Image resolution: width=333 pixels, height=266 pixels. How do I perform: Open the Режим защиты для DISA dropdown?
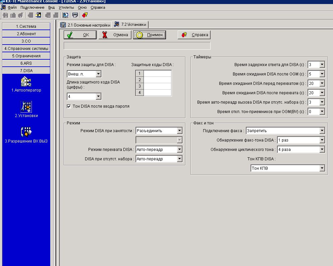(x=98, y=74)
